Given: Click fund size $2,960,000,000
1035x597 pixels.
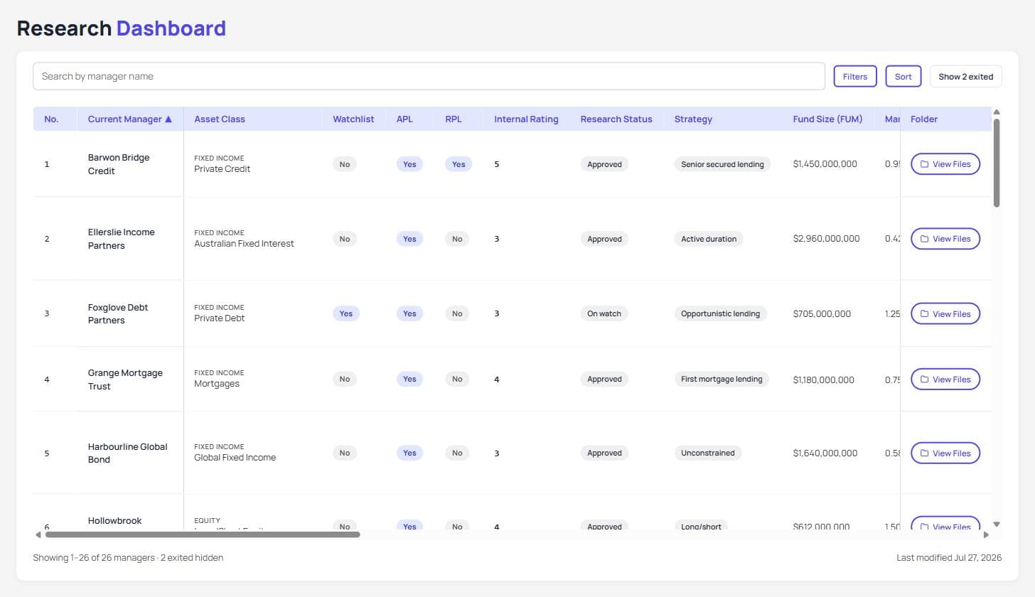Looking at the screenshot, I should click(x=826, y=239).
